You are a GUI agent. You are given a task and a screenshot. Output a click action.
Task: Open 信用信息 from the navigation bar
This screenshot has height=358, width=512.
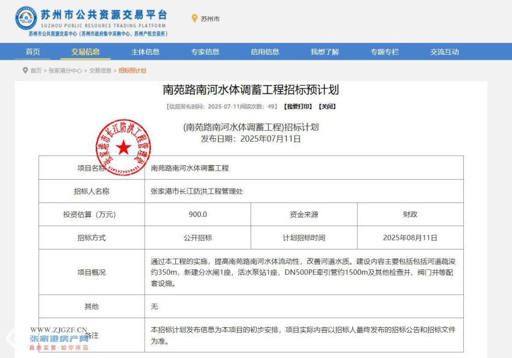tap(265, 52)
